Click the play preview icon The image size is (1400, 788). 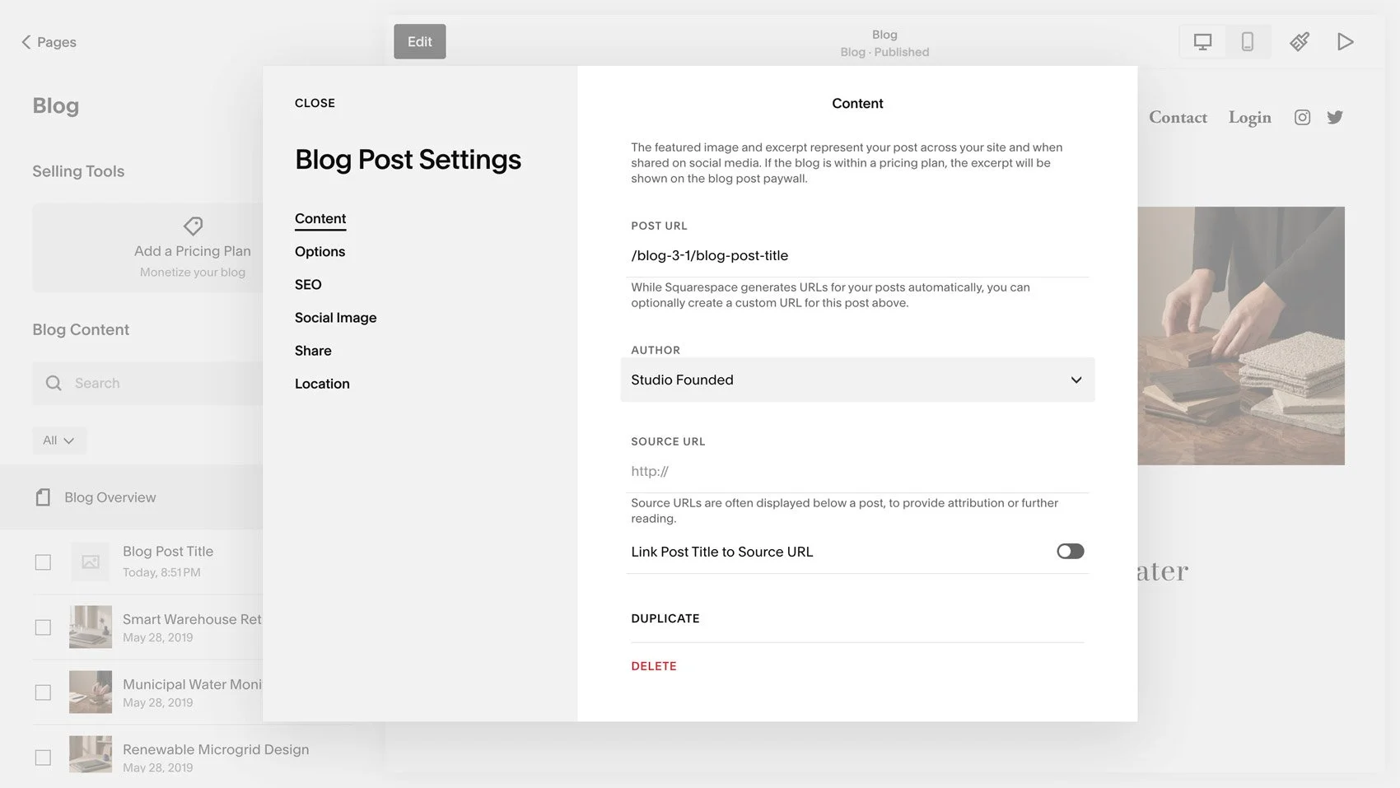1346,42
